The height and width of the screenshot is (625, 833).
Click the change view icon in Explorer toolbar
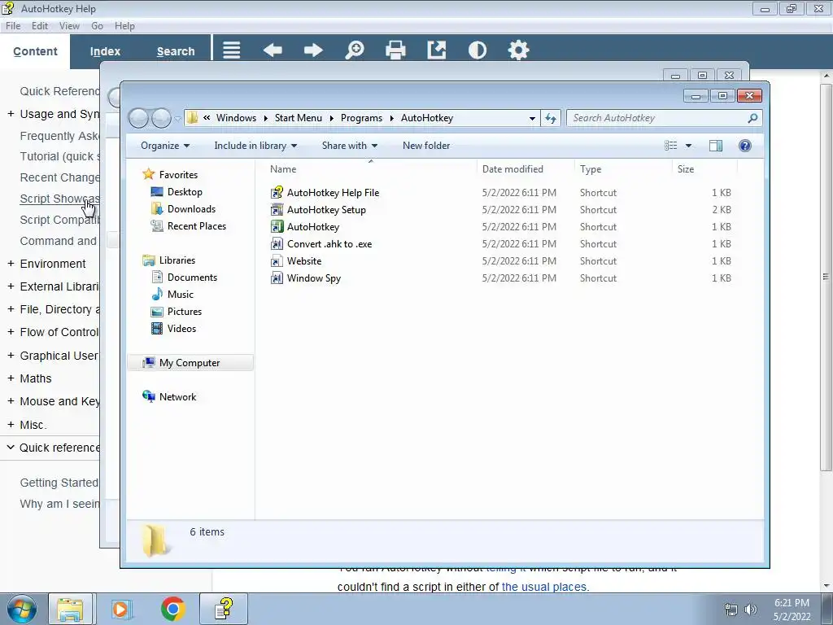pos(671,146)
